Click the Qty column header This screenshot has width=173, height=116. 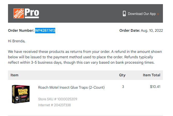(x=122, y=75)
